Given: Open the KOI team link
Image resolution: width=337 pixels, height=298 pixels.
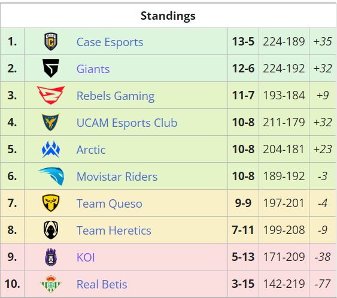Looking at the screenshot, I should pos(86,257).
